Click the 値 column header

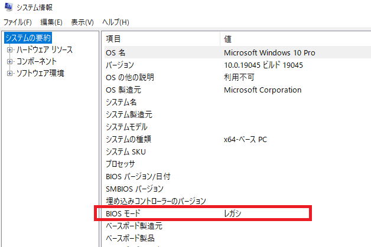[295, 39]
